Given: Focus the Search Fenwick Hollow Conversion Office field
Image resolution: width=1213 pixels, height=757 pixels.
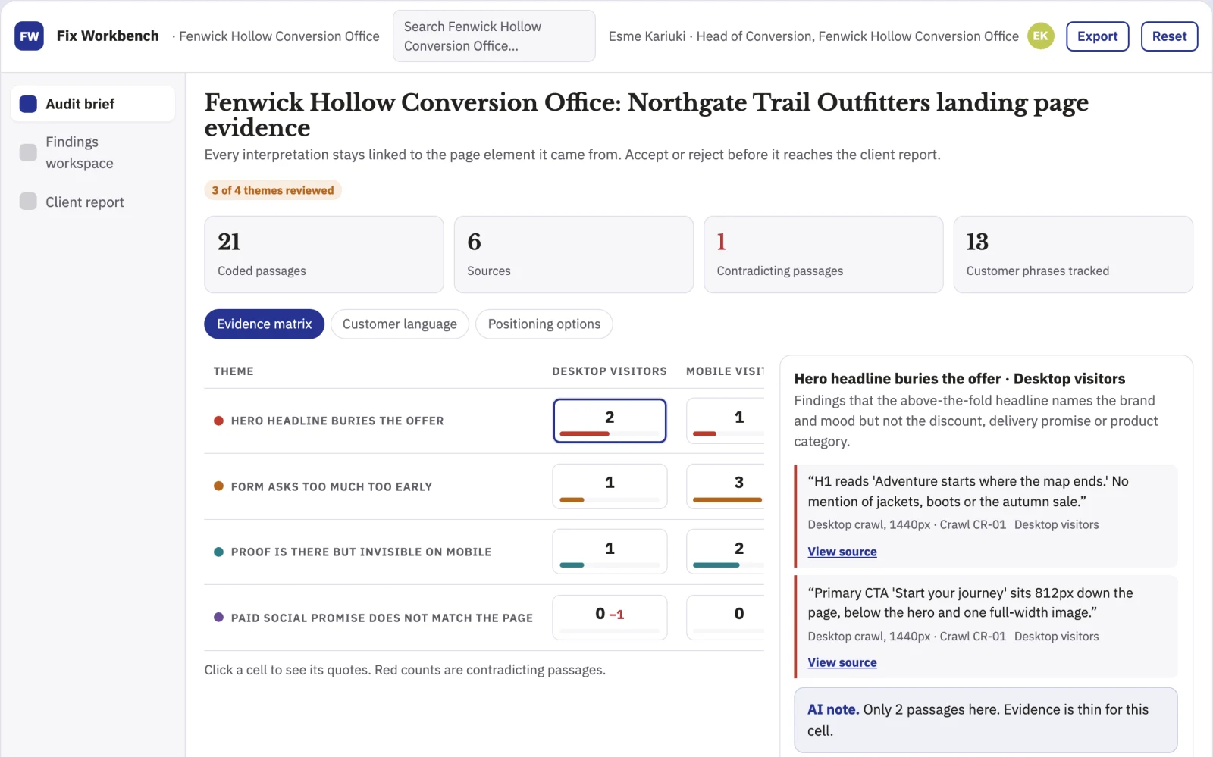Looking at the screenshot, I should pyautogui.click(x=494, y=36).
